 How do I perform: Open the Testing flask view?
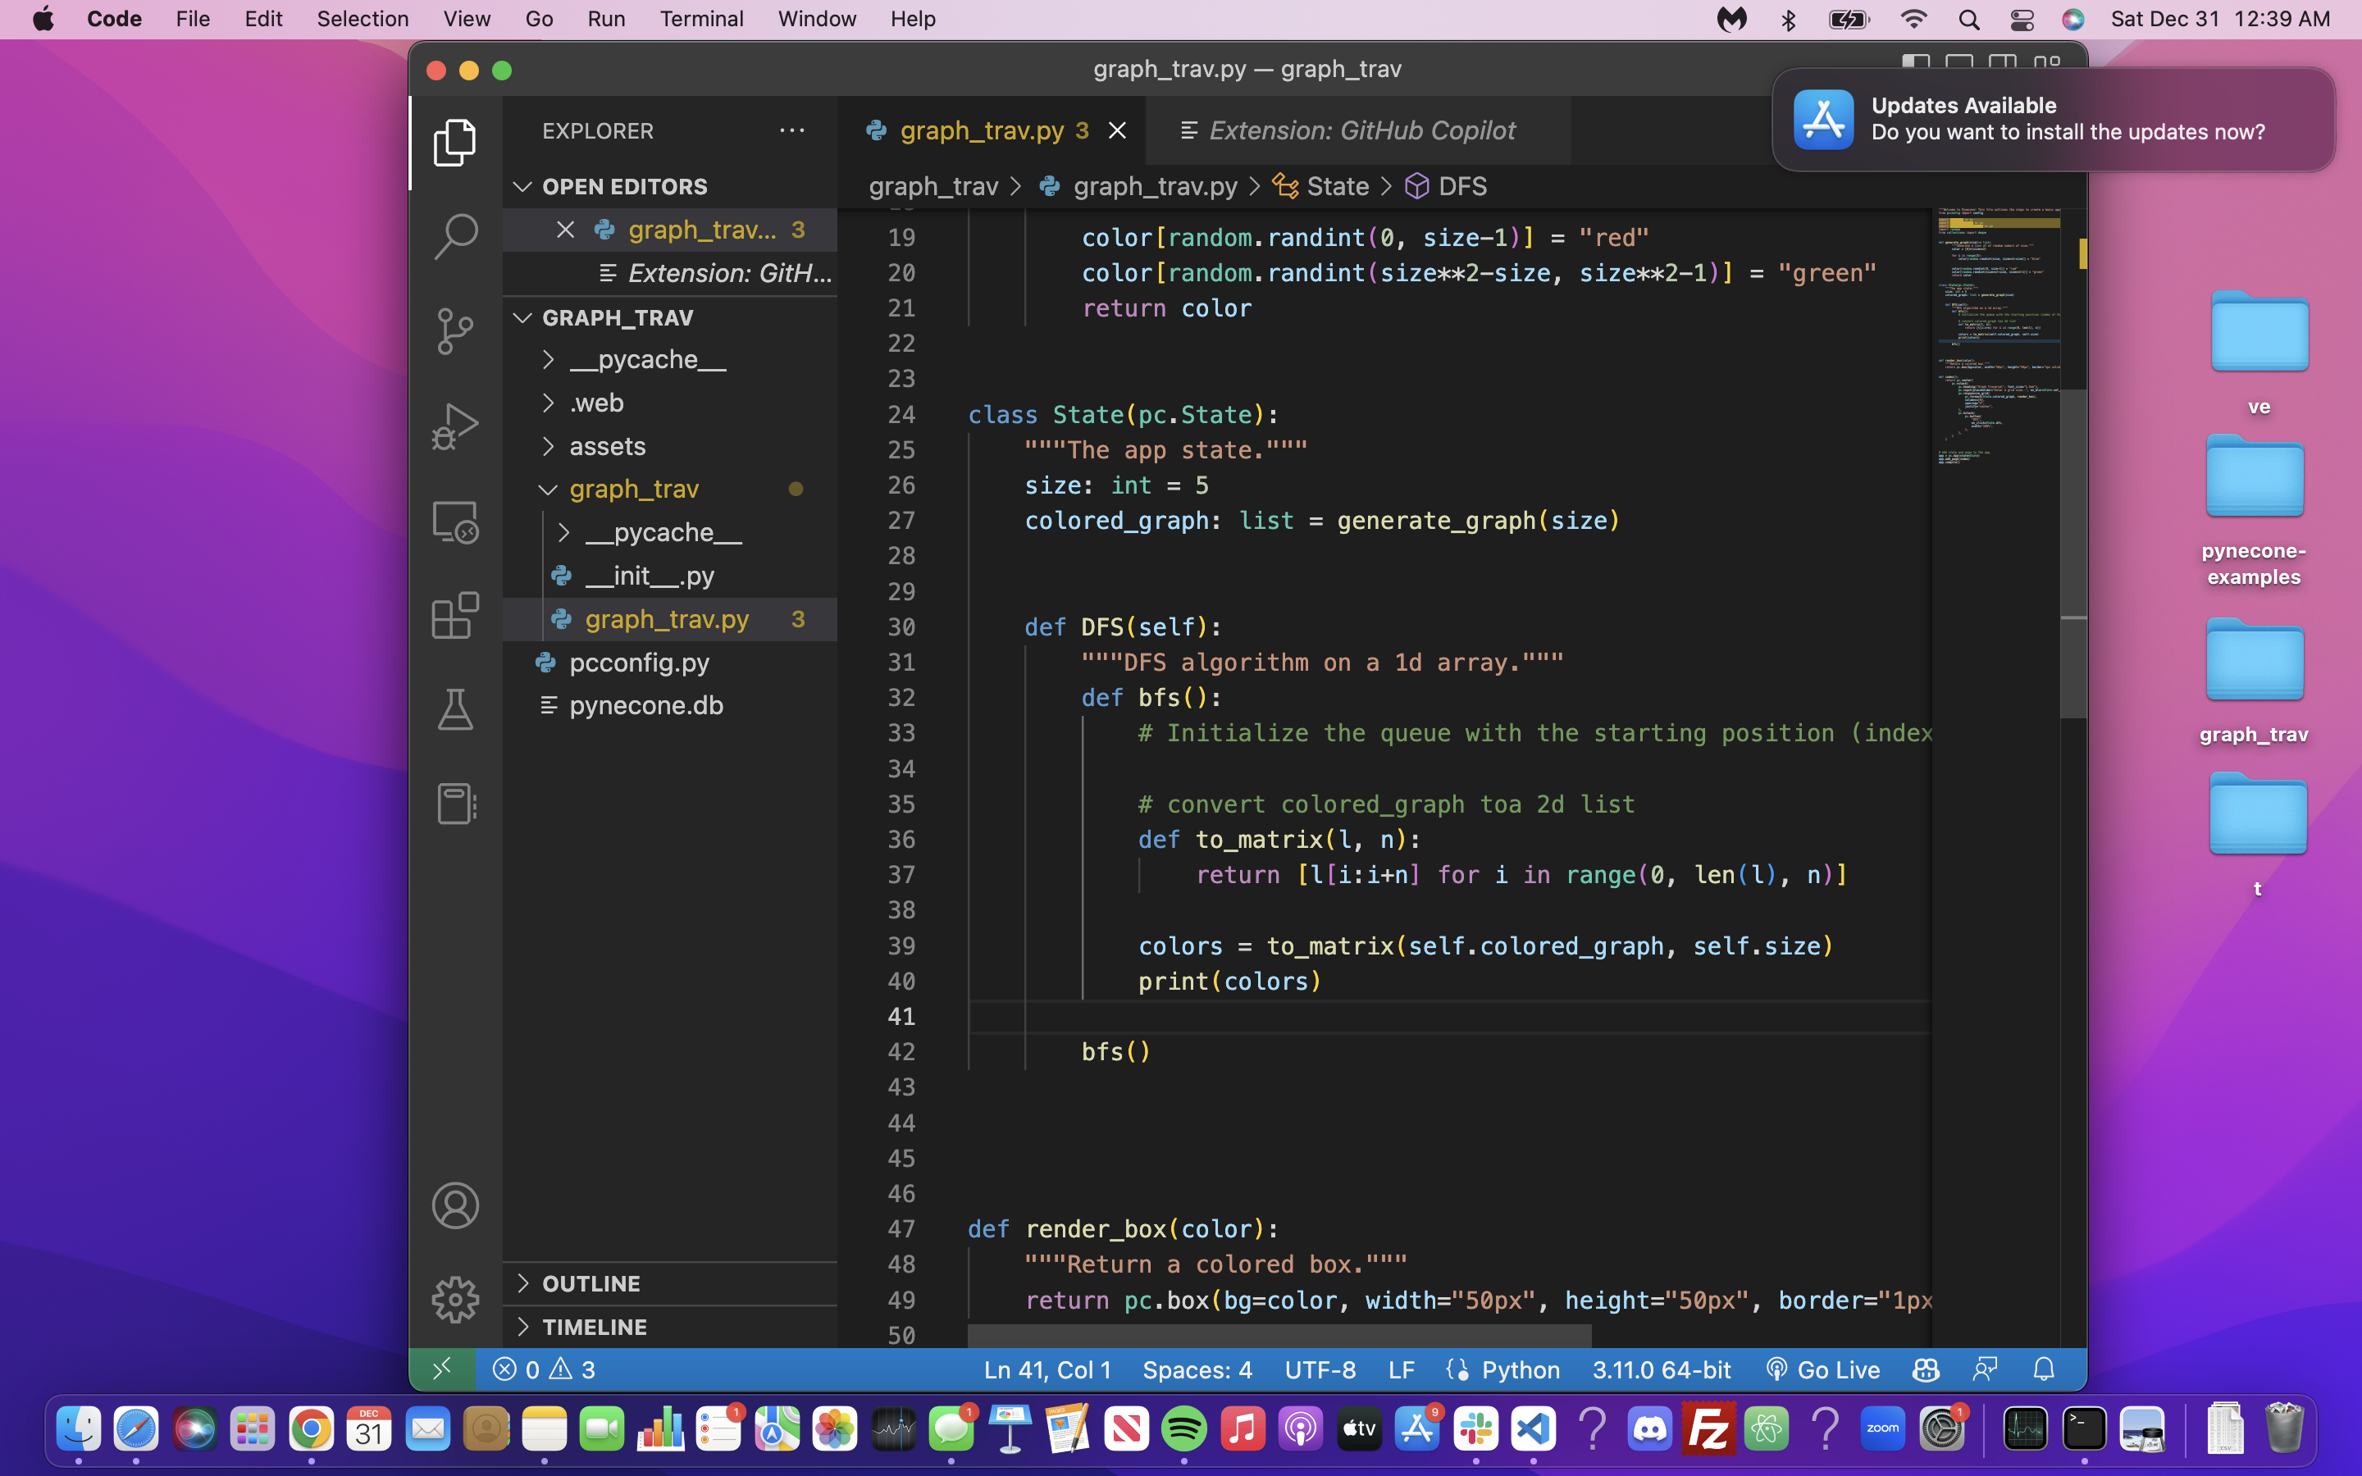tap(455, 709)
